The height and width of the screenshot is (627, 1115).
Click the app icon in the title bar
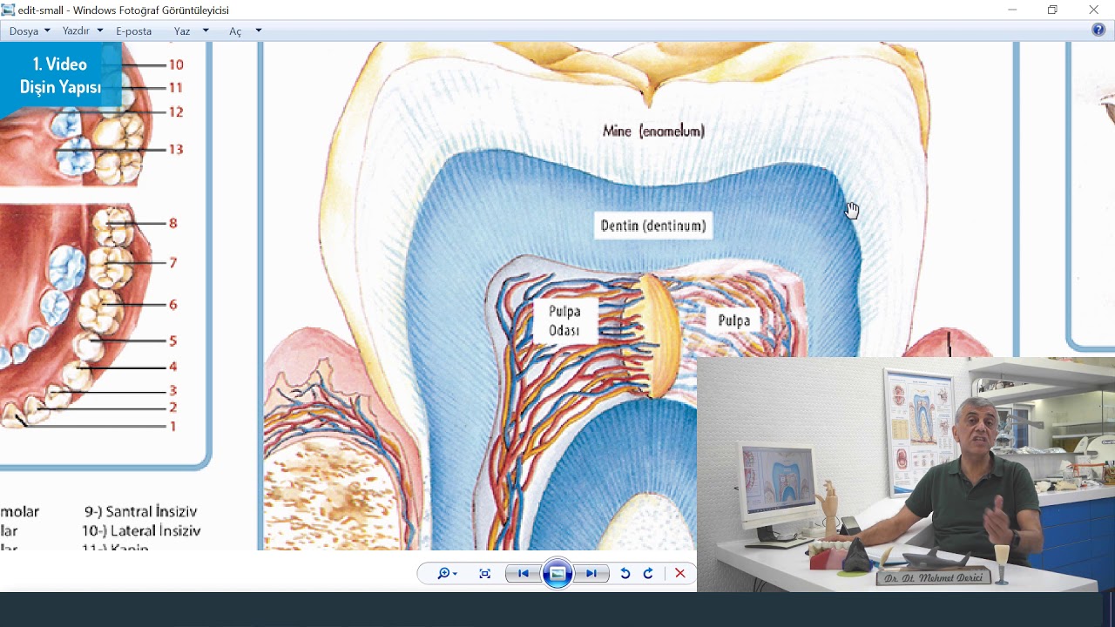coord(8,10)
